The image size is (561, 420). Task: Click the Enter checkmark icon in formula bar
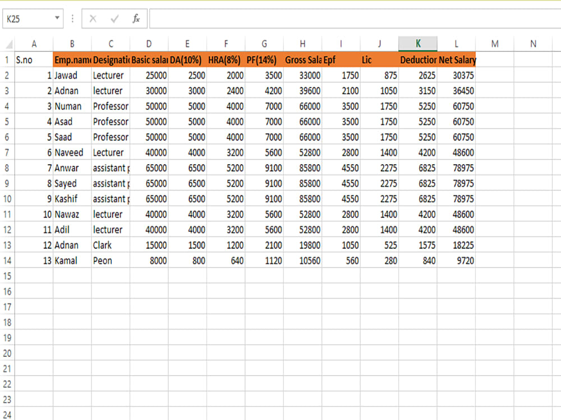114,18
